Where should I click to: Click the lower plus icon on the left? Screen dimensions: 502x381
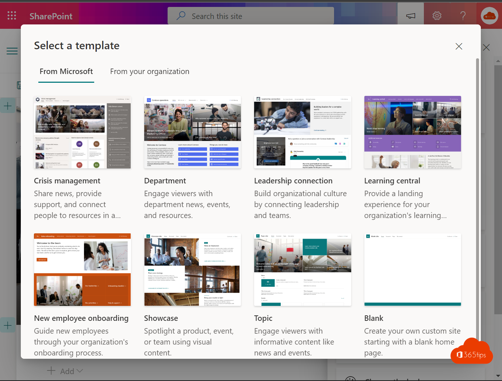(x=8, y=325)
